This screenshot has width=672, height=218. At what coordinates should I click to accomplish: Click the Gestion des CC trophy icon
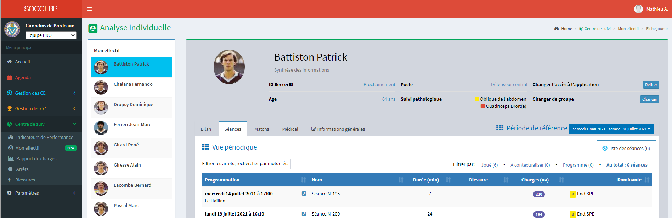click(10, 108)
